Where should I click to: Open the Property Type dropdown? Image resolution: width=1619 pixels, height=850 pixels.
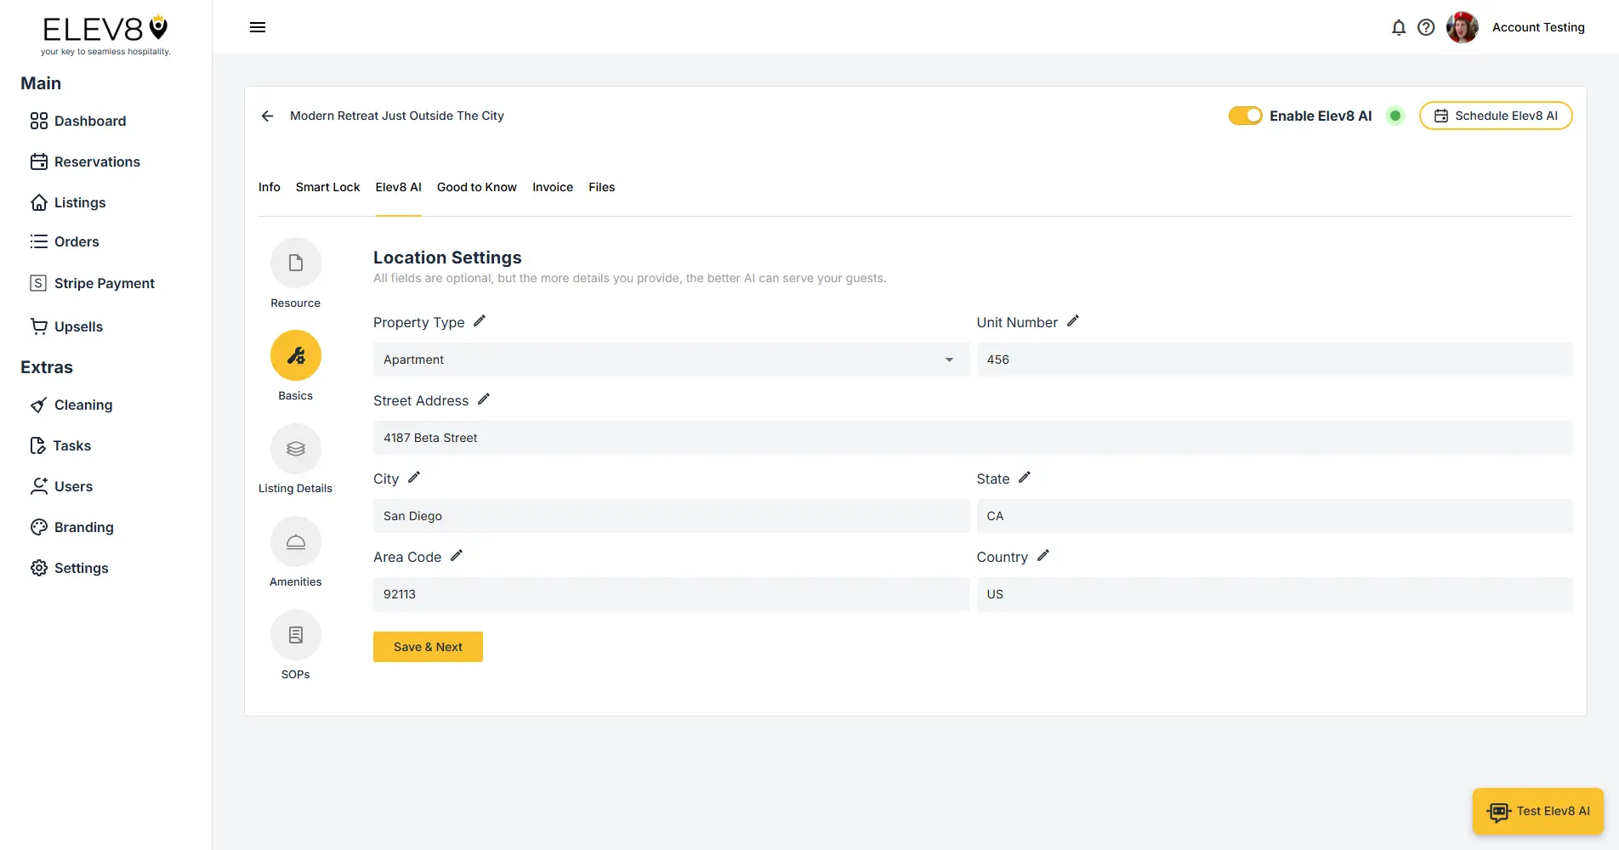pos(949,360)
